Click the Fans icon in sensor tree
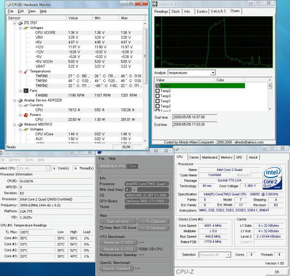 tap(26, 91)
